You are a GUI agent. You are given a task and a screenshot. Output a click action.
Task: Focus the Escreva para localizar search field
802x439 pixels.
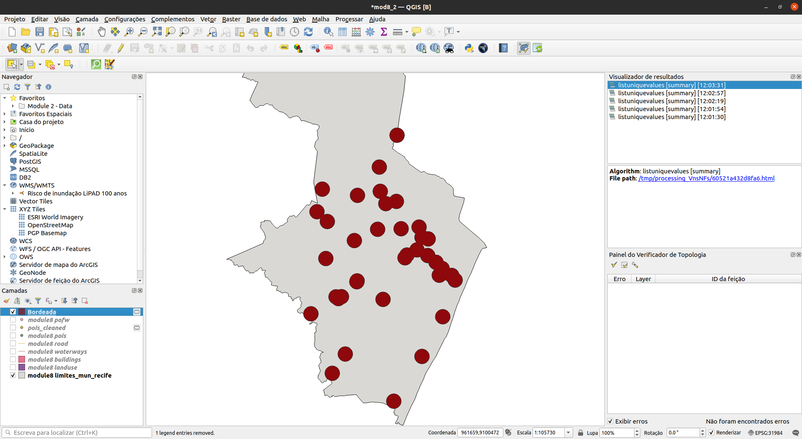click(77, 433)
